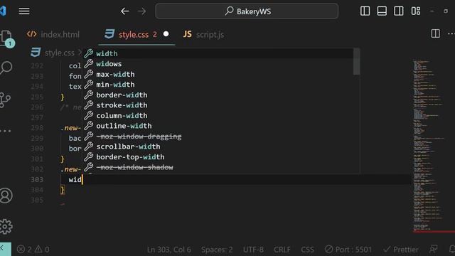Click line number 298
Image resolution: width=455 pixels, height=256 pixels.
[x=37, y=128]
